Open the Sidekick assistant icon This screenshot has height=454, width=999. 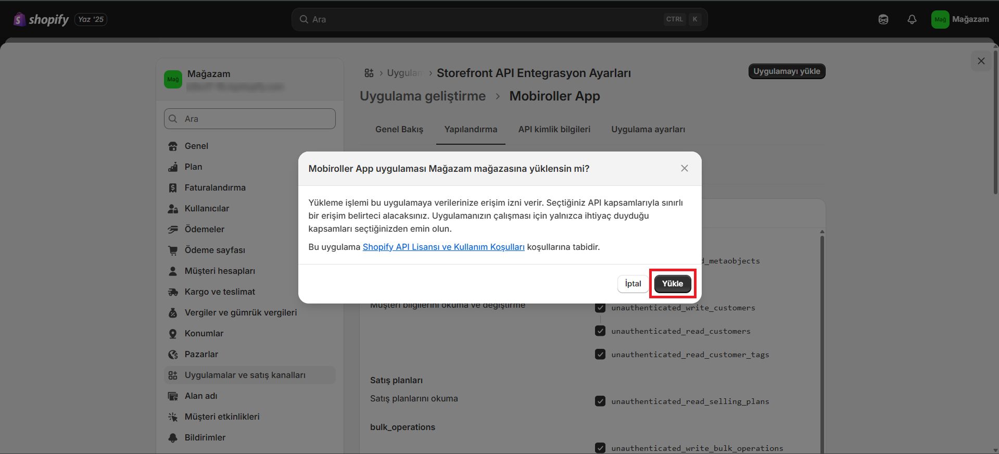883,19
